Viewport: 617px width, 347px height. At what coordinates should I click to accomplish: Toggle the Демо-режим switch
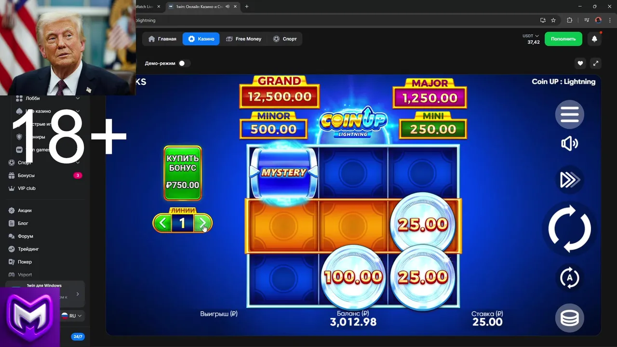(x=184, y=63)
